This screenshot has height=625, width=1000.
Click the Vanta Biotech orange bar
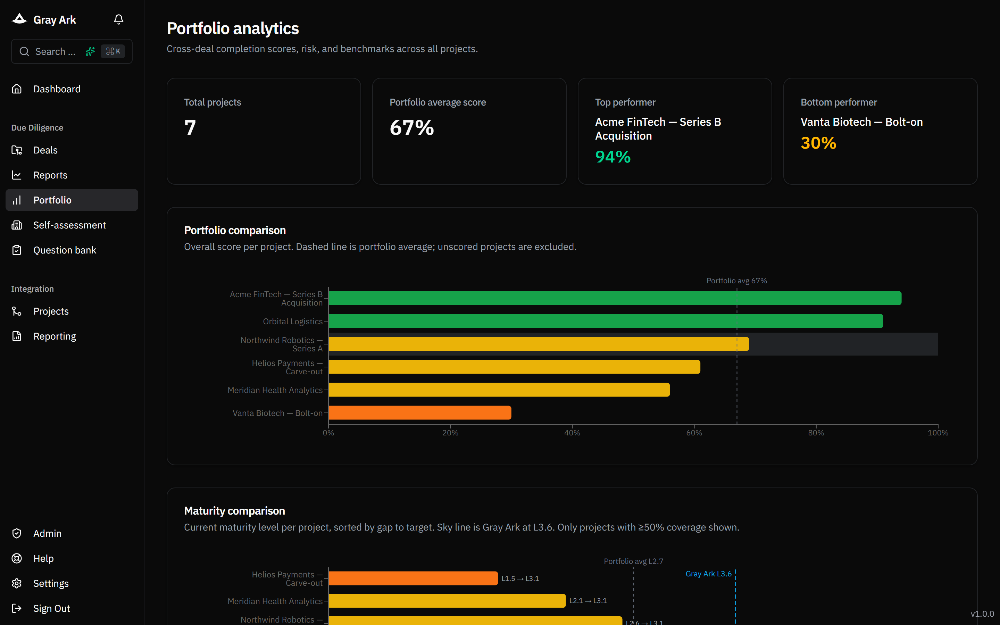click(420, 413)
